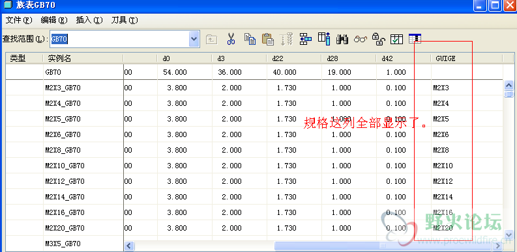The image size is (517, 252).
Task: Open the 编辑(E) menu
Action: click(54, 20)
